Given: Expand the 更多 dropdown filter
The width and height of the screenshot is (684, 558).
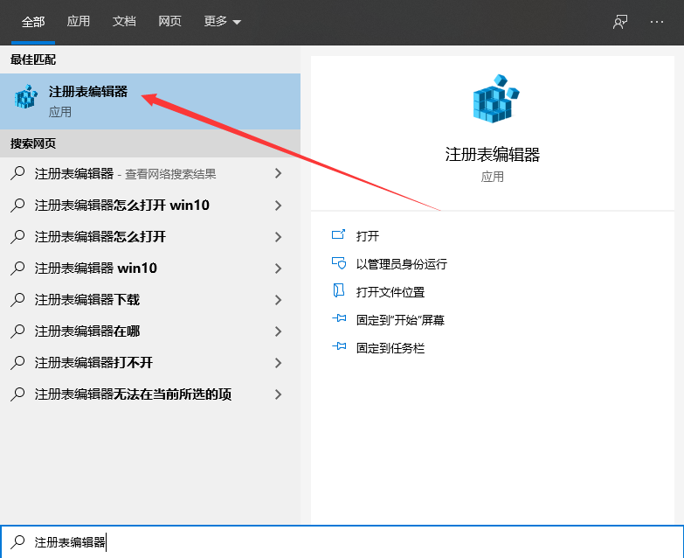Looking at the screenshot, I should click(x=222, y=22).
